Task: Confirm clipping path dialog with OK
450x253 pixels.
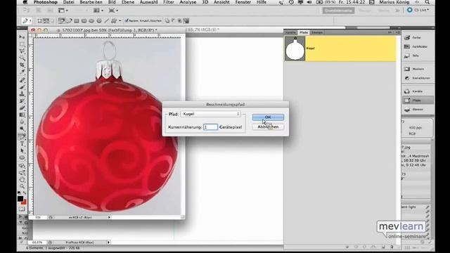Action: tap(268, 117)
